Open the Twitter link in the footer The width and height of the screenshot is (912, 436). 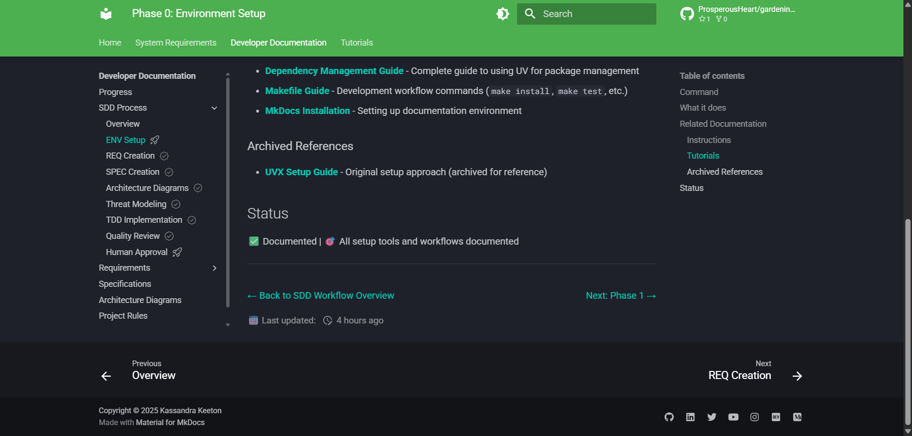[x=711, y=417]
